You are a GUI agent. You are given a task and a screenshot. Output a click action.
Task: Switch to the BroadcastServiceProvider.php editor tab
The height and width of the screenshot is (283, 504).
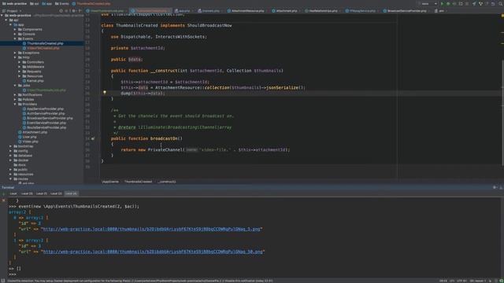pos(406,11)
